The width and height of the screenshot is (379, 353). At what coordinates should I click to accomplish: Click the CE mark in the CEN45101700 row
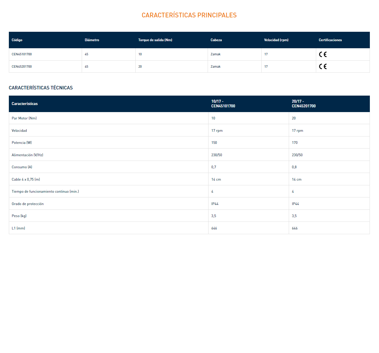323,54
